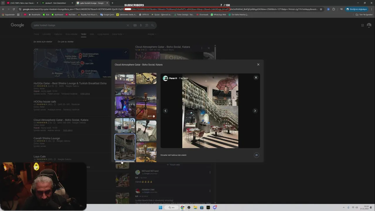
Task: Open options for NSTravel NSTravel review
Action: (x=210, y=172)
